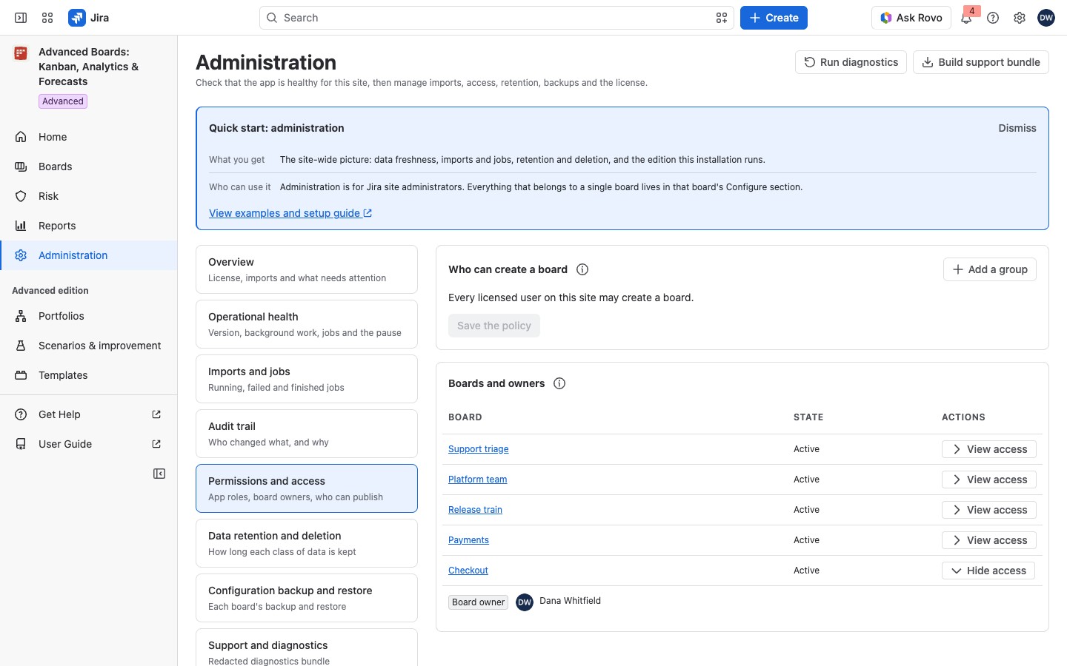This screenshot has width=1067, height=666.
Task: Open the help question mark icon
Action: click(993, 18)
